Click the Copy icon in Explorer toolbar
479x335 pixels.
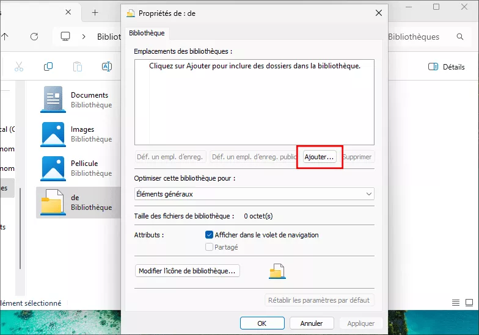[48, 67]
